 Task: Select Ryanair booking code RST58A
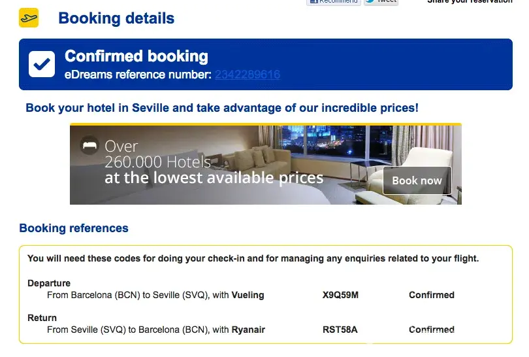[340, 330]
